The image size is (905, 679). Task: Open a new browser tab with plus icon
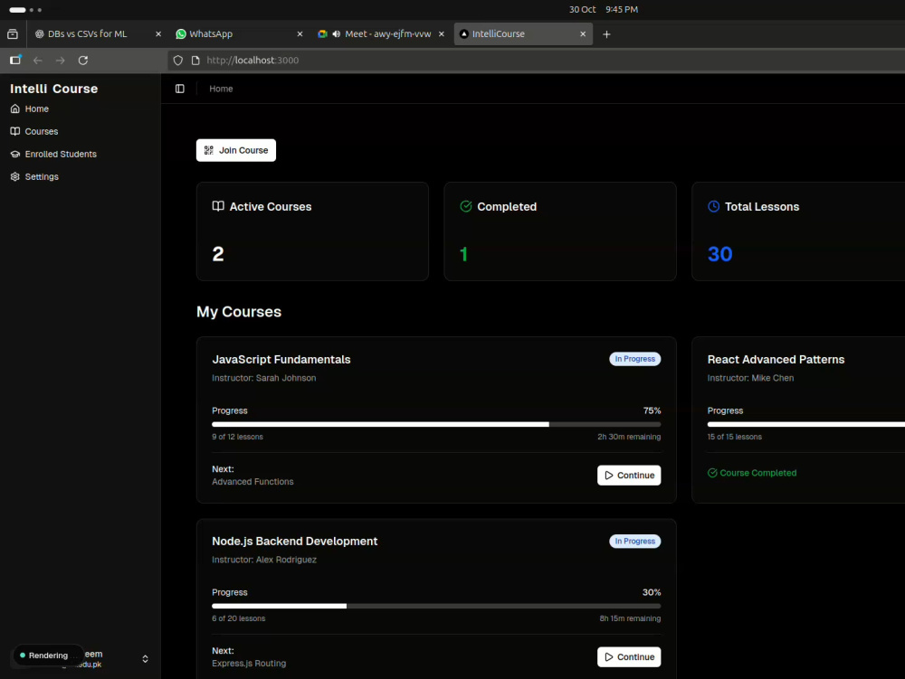[606, 34]
